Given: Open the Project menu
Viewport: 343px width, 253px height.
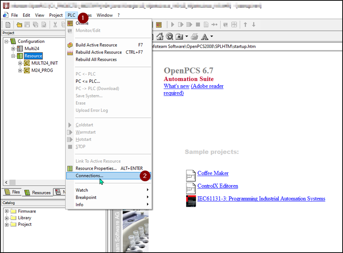Looking at the screenshot, I should pyautogui.click(x=56, y=15).
